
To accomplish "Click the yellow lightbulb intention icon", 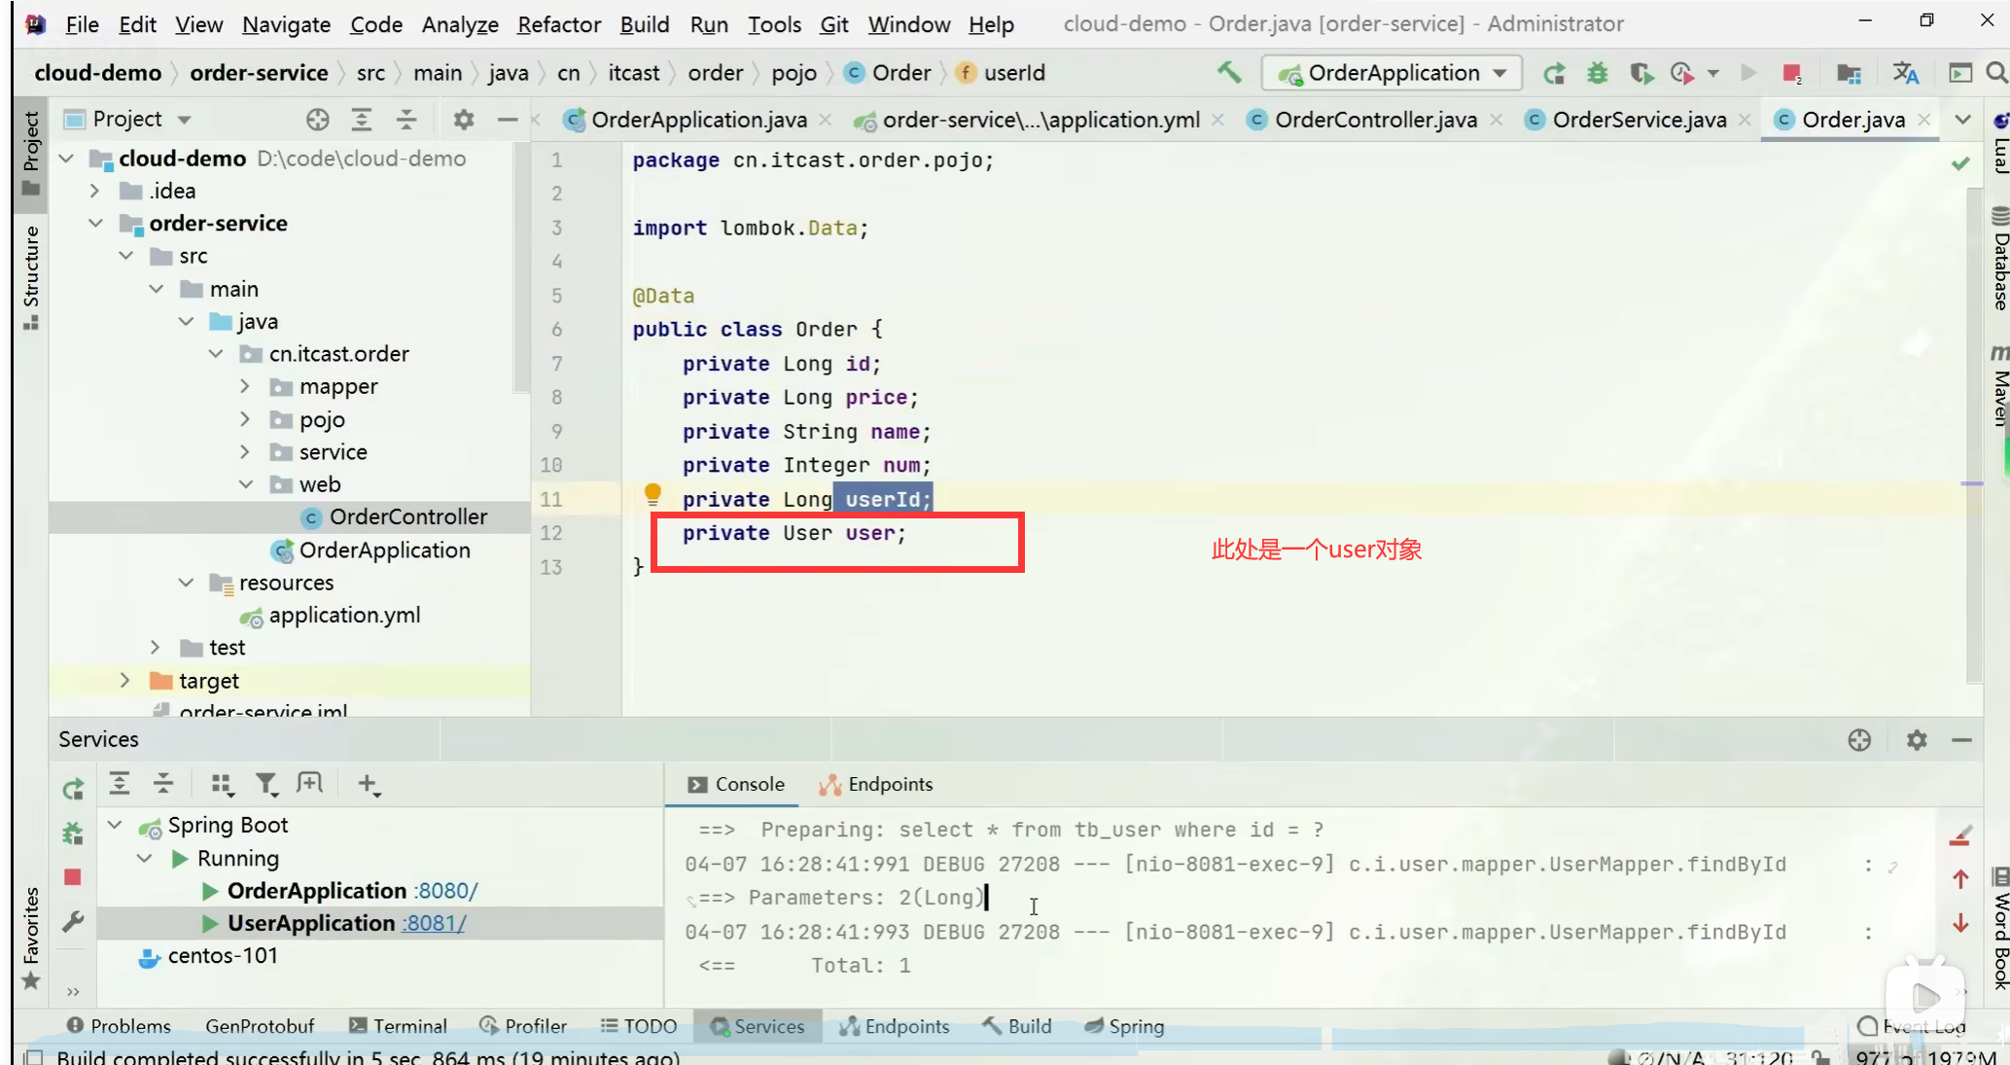I will (x=652, y=495).
